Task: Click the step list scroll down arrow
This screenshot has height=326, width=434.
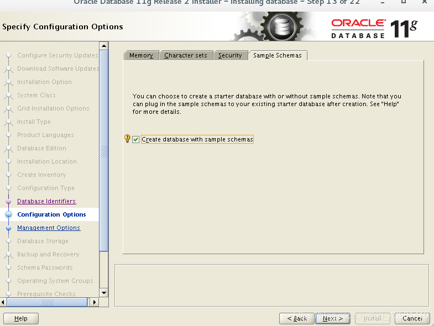Action: coord(104,293)
